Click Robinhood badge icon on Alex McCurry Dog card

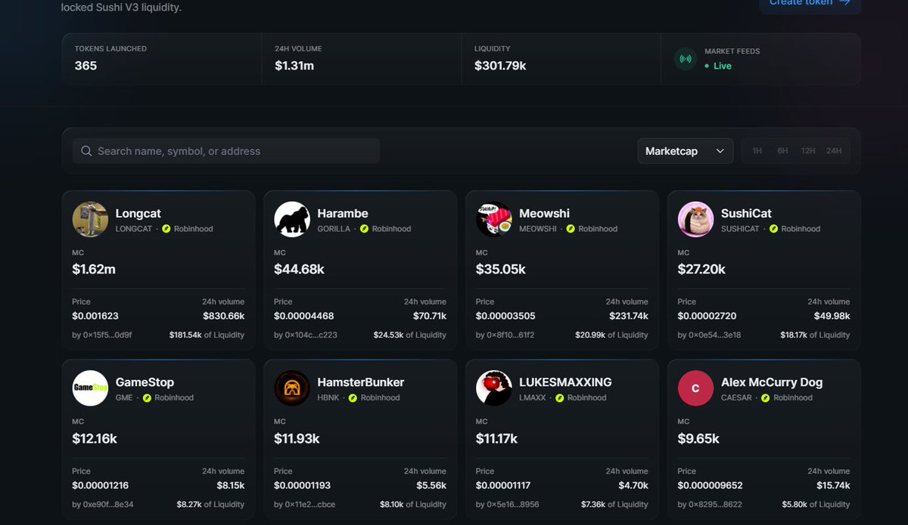[x=766, y=398]
